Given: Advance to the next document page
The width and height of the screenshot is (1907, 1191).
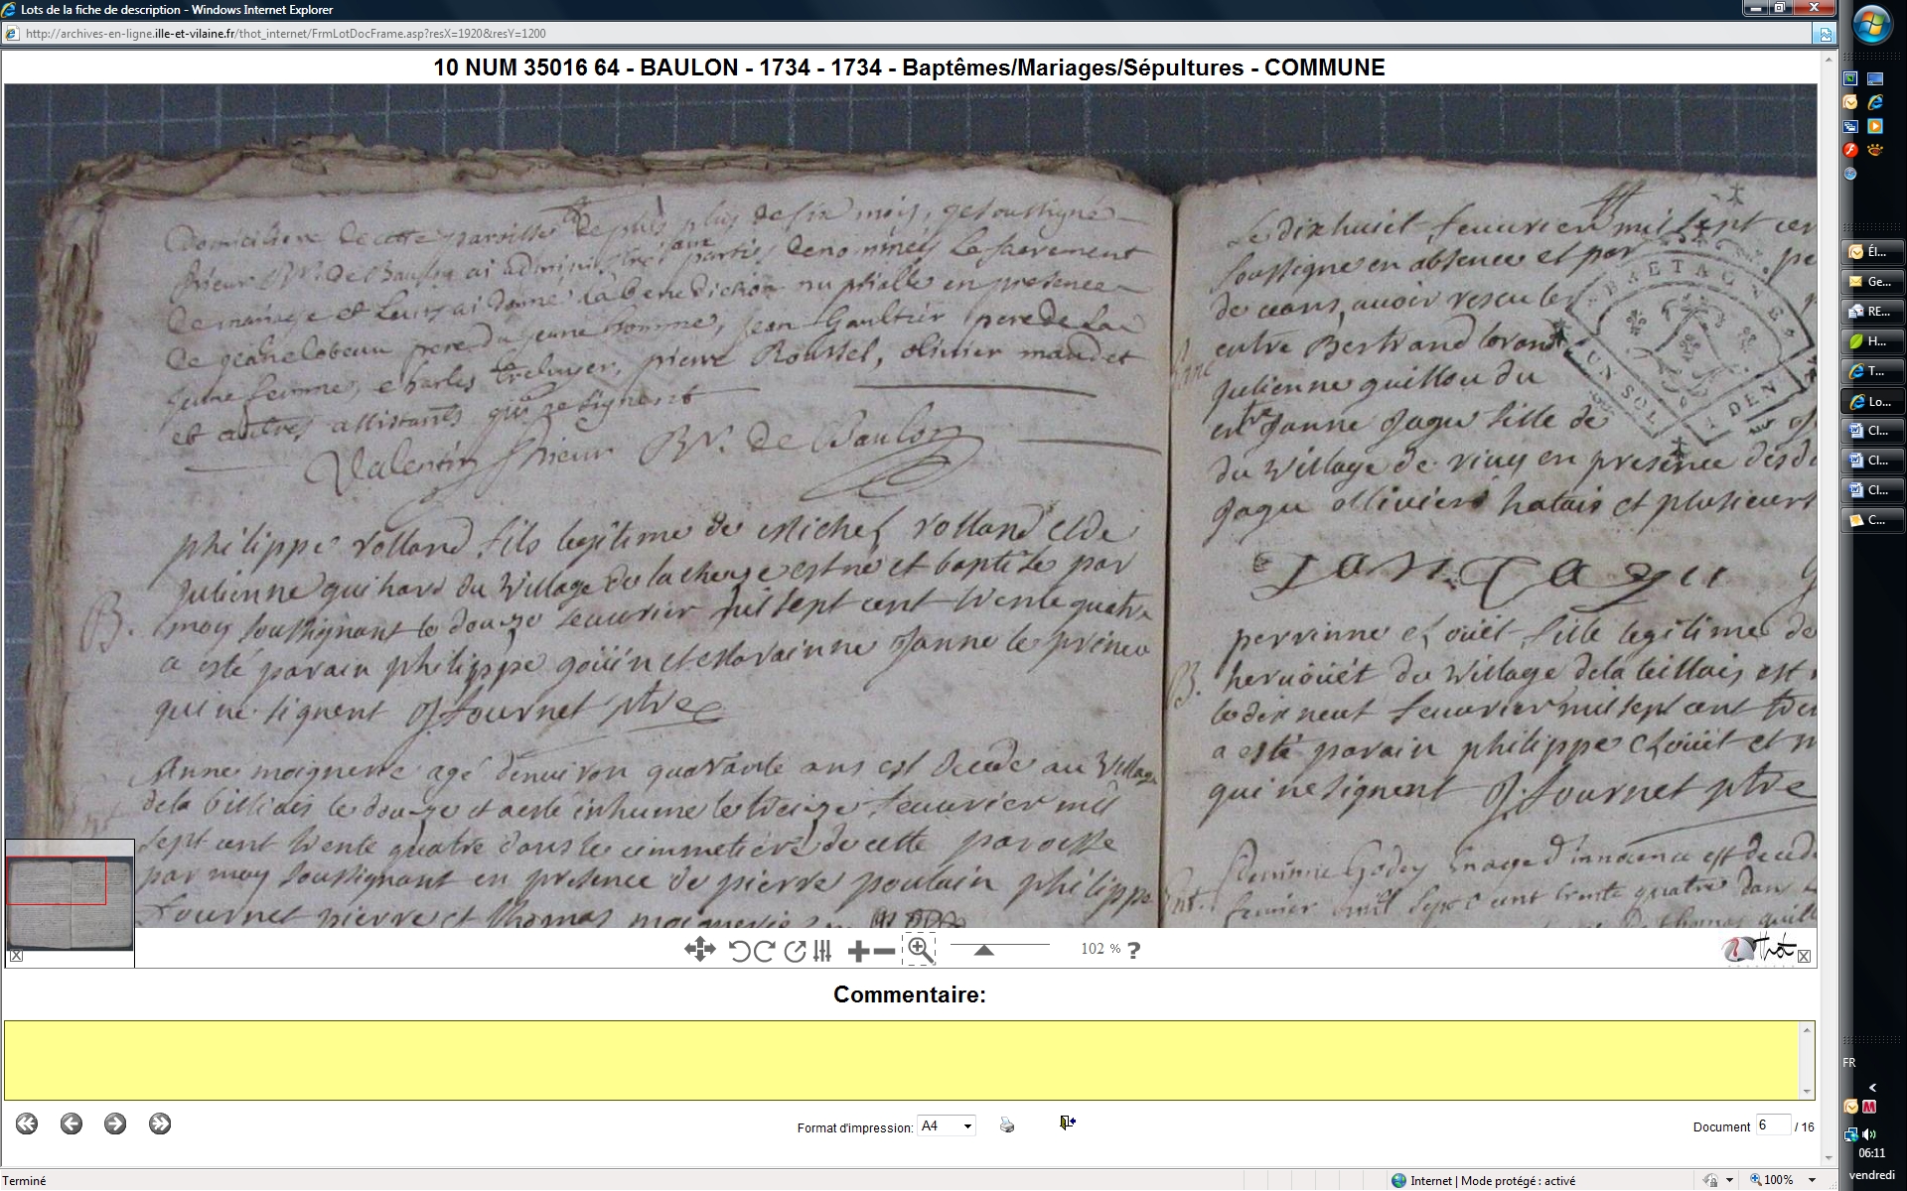Looking at the screenshot, I should pyautogui.click(x=115, y=1124).
